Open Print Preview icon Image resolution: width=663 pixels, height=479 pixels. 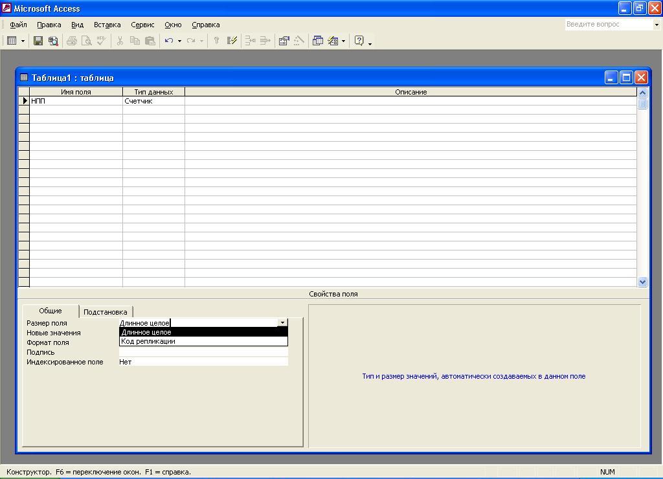86,41
